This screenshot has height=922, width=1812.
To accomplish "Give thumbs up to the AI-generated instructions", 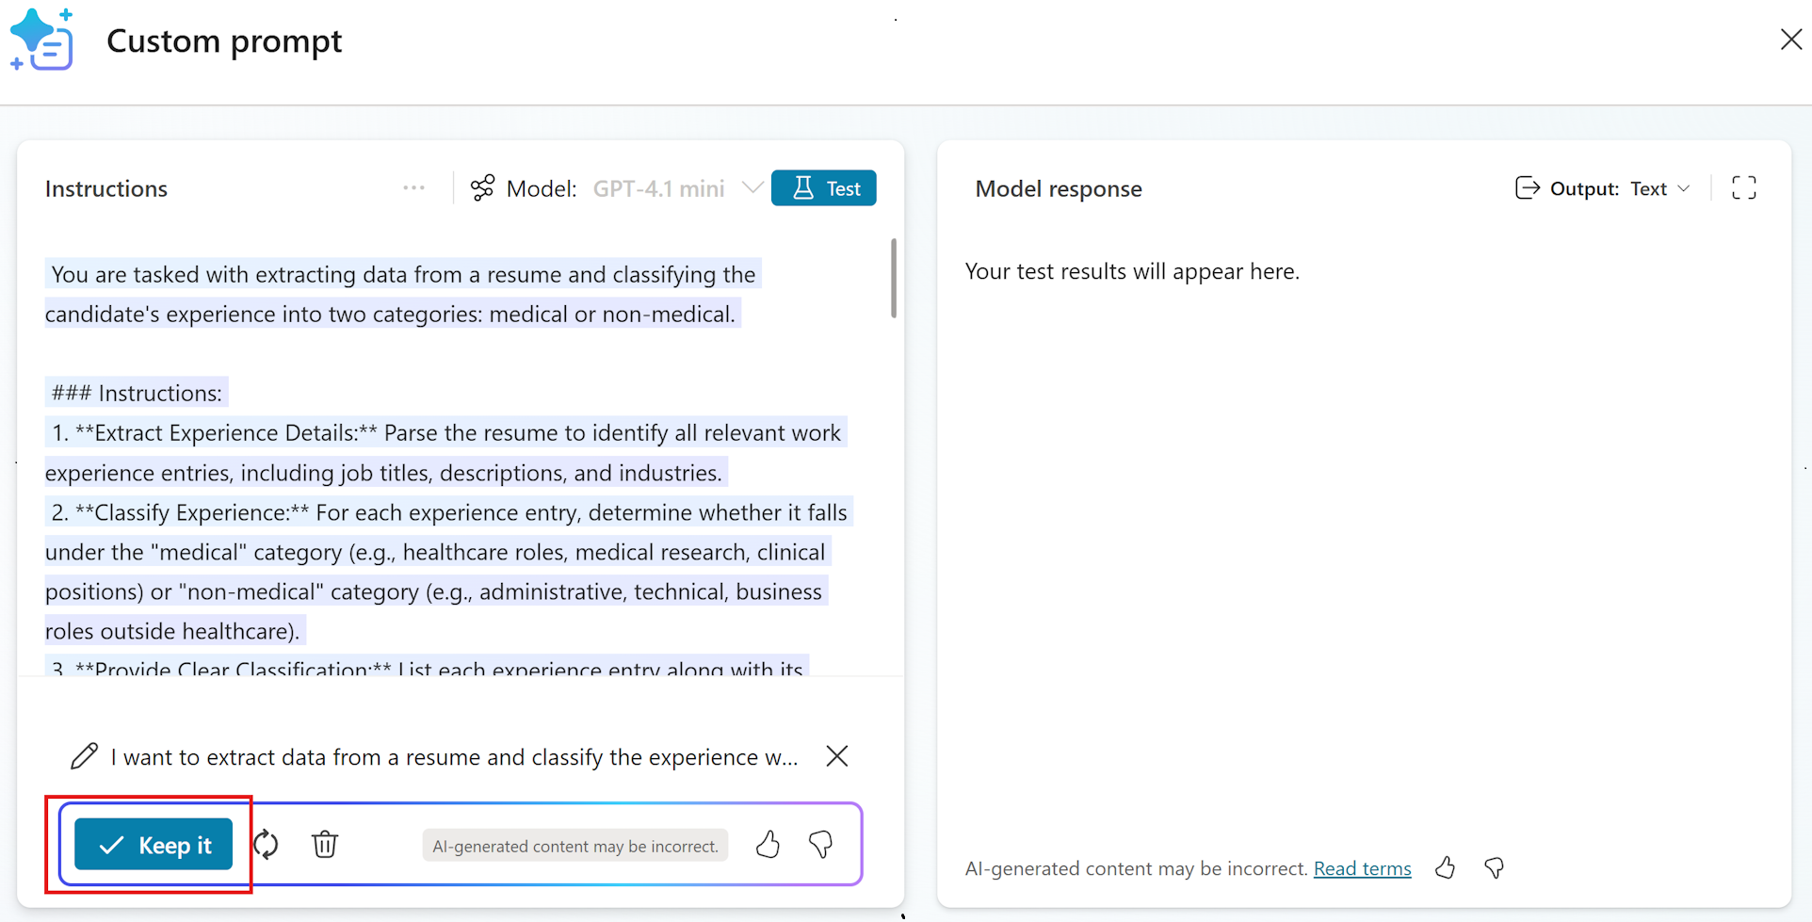I will [x=768, y=844].
